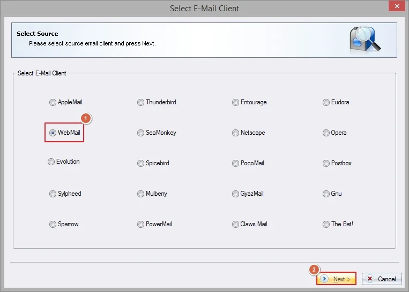Close the Select E-Mail Client dialog
Image resolution: width=409 pixels, height=292 pixels.
pos(397,6)
